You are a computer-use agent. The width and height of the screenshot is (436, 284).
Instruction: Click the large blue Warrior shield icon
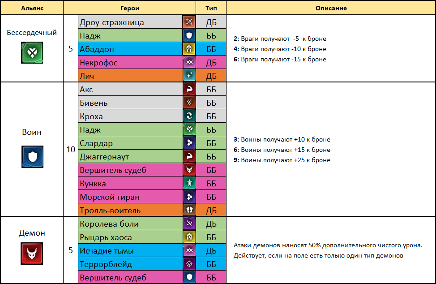(32, 157)
